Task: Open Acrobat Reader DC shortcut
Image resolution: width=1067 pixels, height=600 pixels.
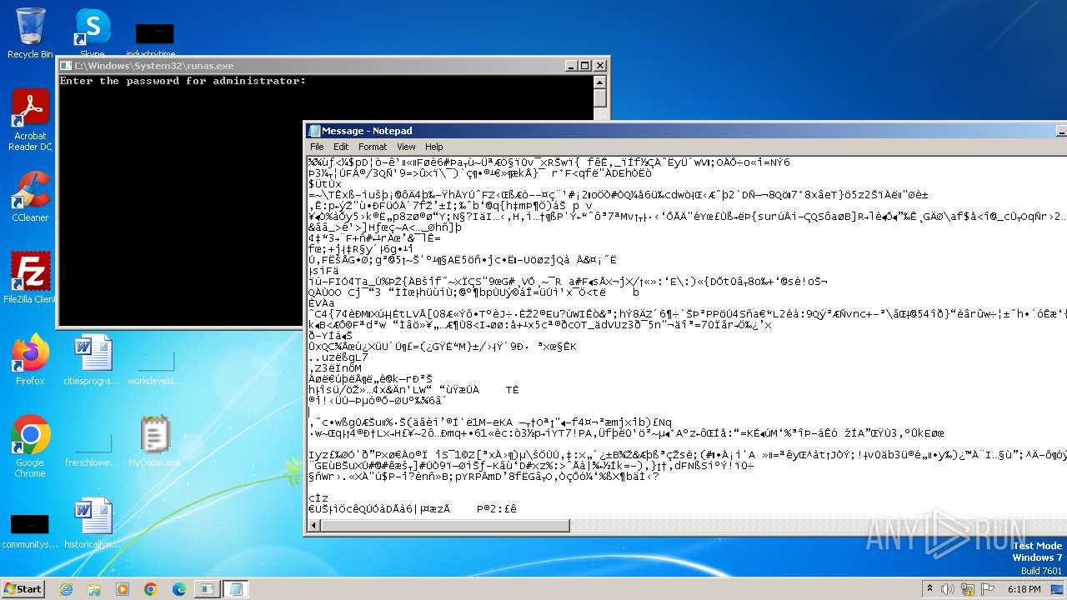Action: click(30, 120)
